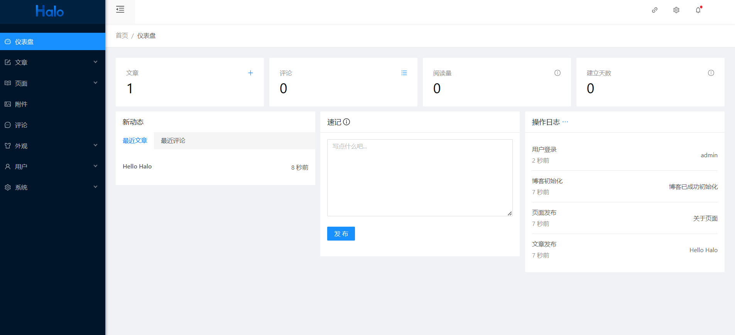Click the 速记 text input area
The image size is (735, 335).
(x=420, y=177)
